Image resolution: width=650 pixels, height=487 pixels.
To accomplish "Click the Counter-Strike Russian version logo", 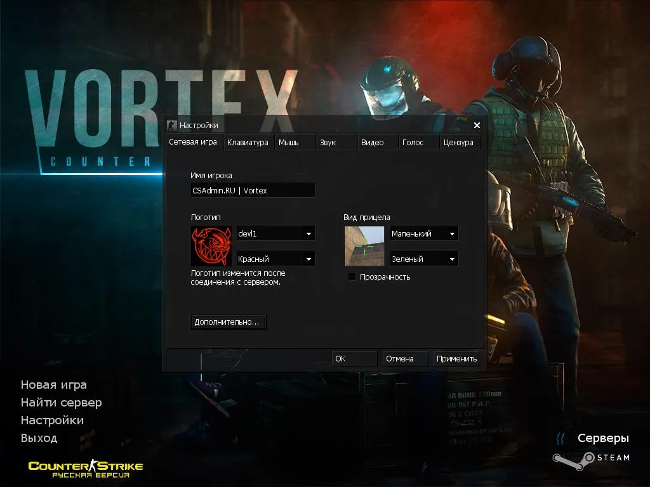I will click(x=86, y=469).
